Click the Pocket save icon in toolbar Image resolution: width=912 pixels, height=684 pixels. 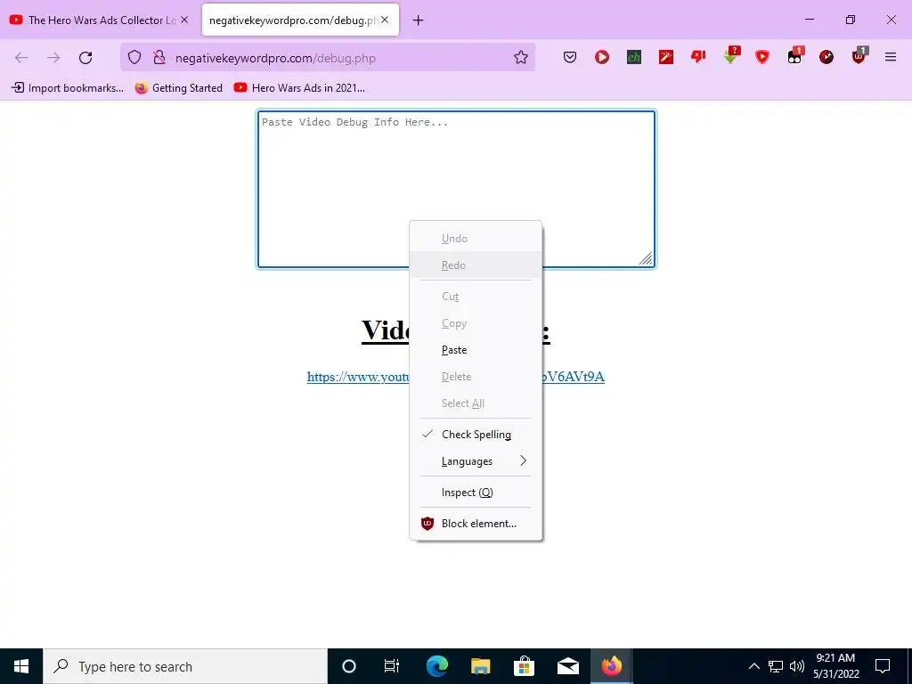(570, 57)
